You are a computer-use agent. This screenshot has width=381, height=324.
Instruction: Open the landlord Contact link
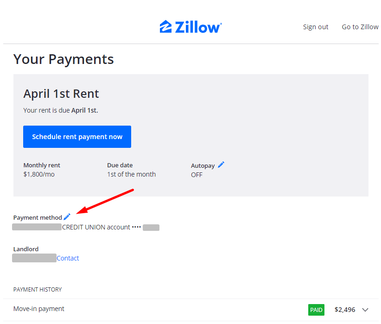(68, 258)
